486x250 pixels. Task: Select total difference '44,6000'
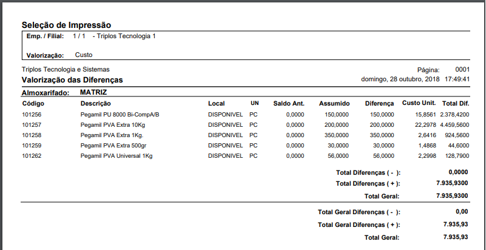click(x=459, y=146)
